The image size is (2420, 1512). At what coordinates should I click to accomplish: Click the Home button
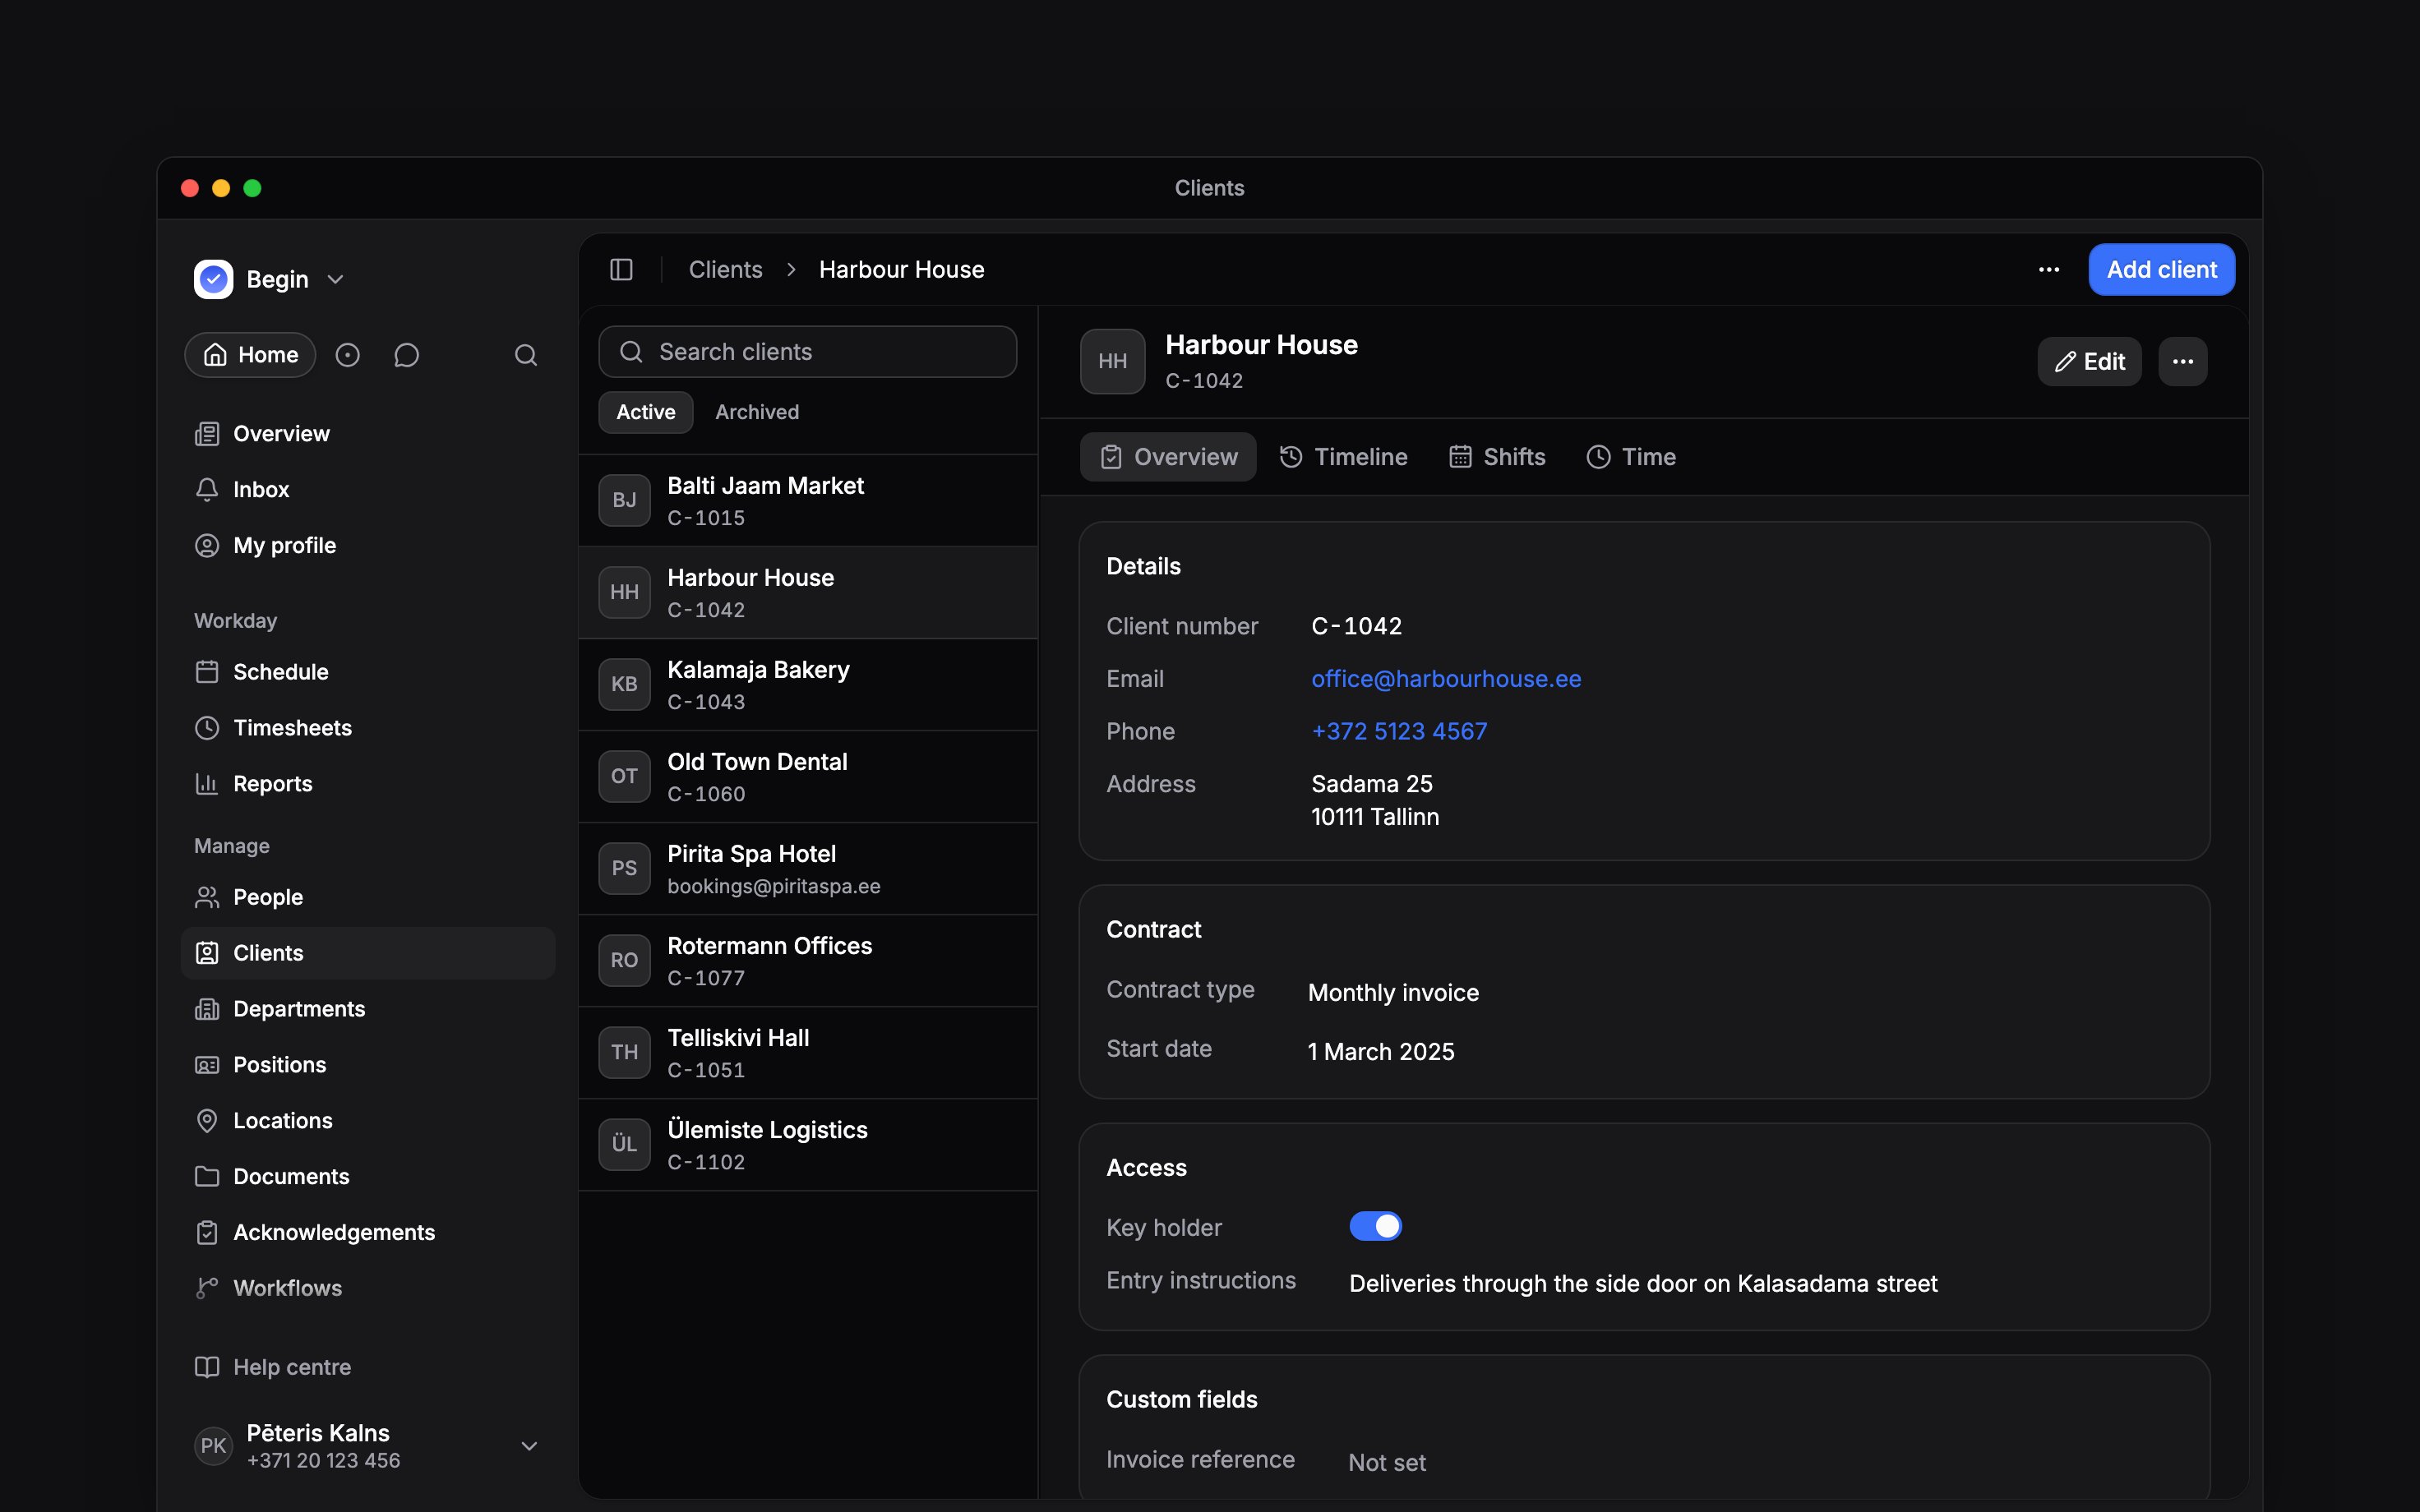coord(250,355)
